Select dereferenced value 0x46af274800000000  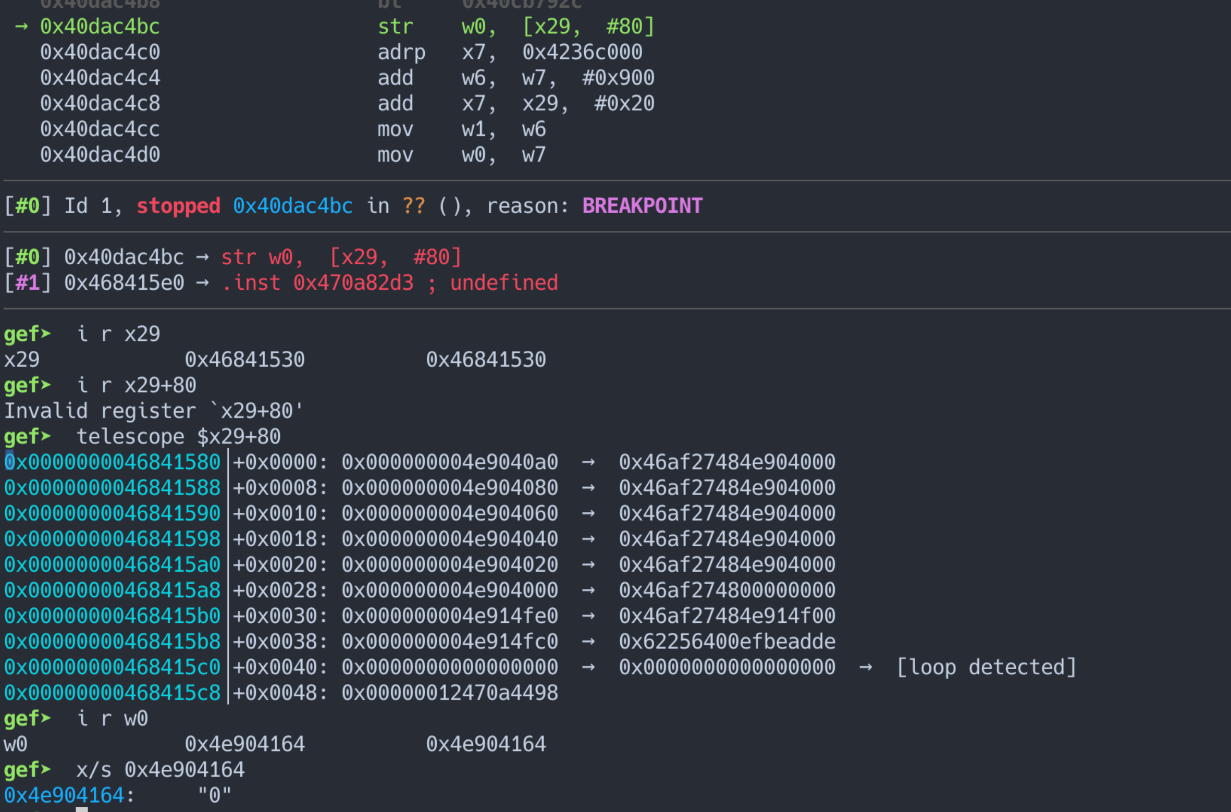[727, 590]
